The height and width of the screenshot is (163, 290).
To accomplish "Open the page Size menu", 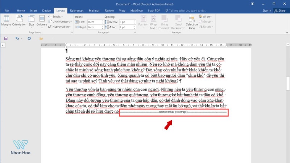I will point(31,22).
